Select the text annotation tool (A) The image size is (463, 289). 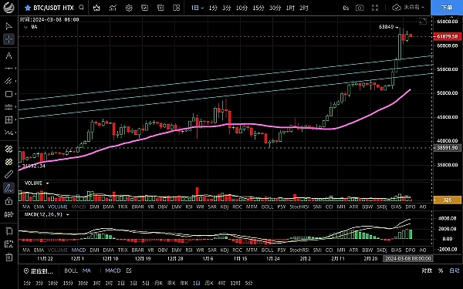[x=8, y=55]
